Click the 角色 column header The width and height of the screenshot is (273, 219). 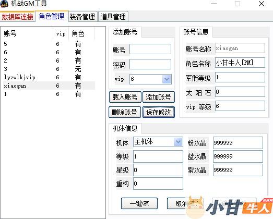pyautogui.click(x=82, y=33)
